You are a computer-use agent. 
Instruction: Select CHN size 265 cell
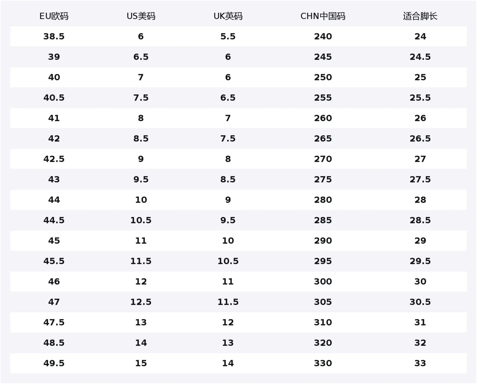323,139
